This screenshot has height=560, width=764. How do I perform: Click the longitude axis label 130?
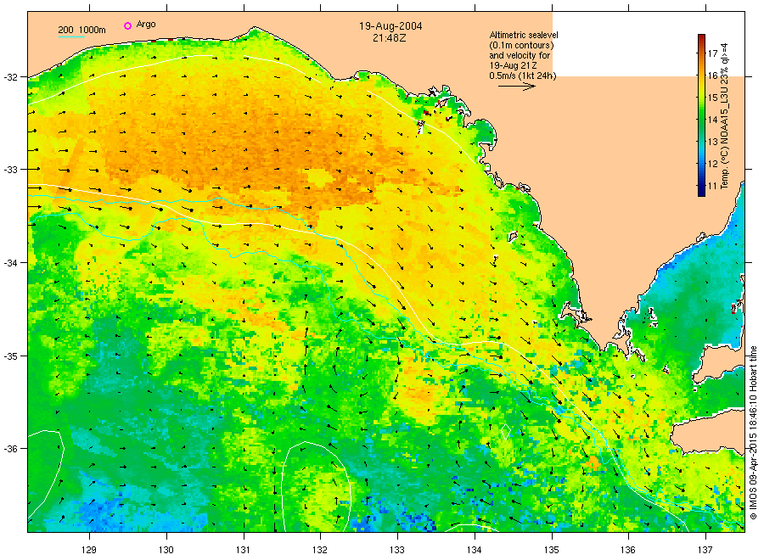click(x=166, y=550)
